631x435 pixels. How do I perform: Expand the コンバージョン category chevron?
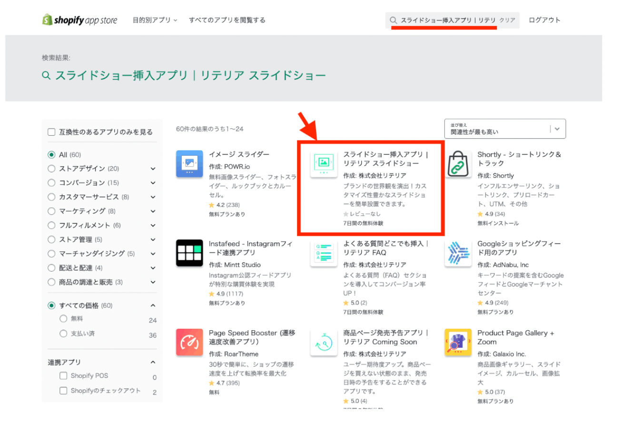(153, 182)
